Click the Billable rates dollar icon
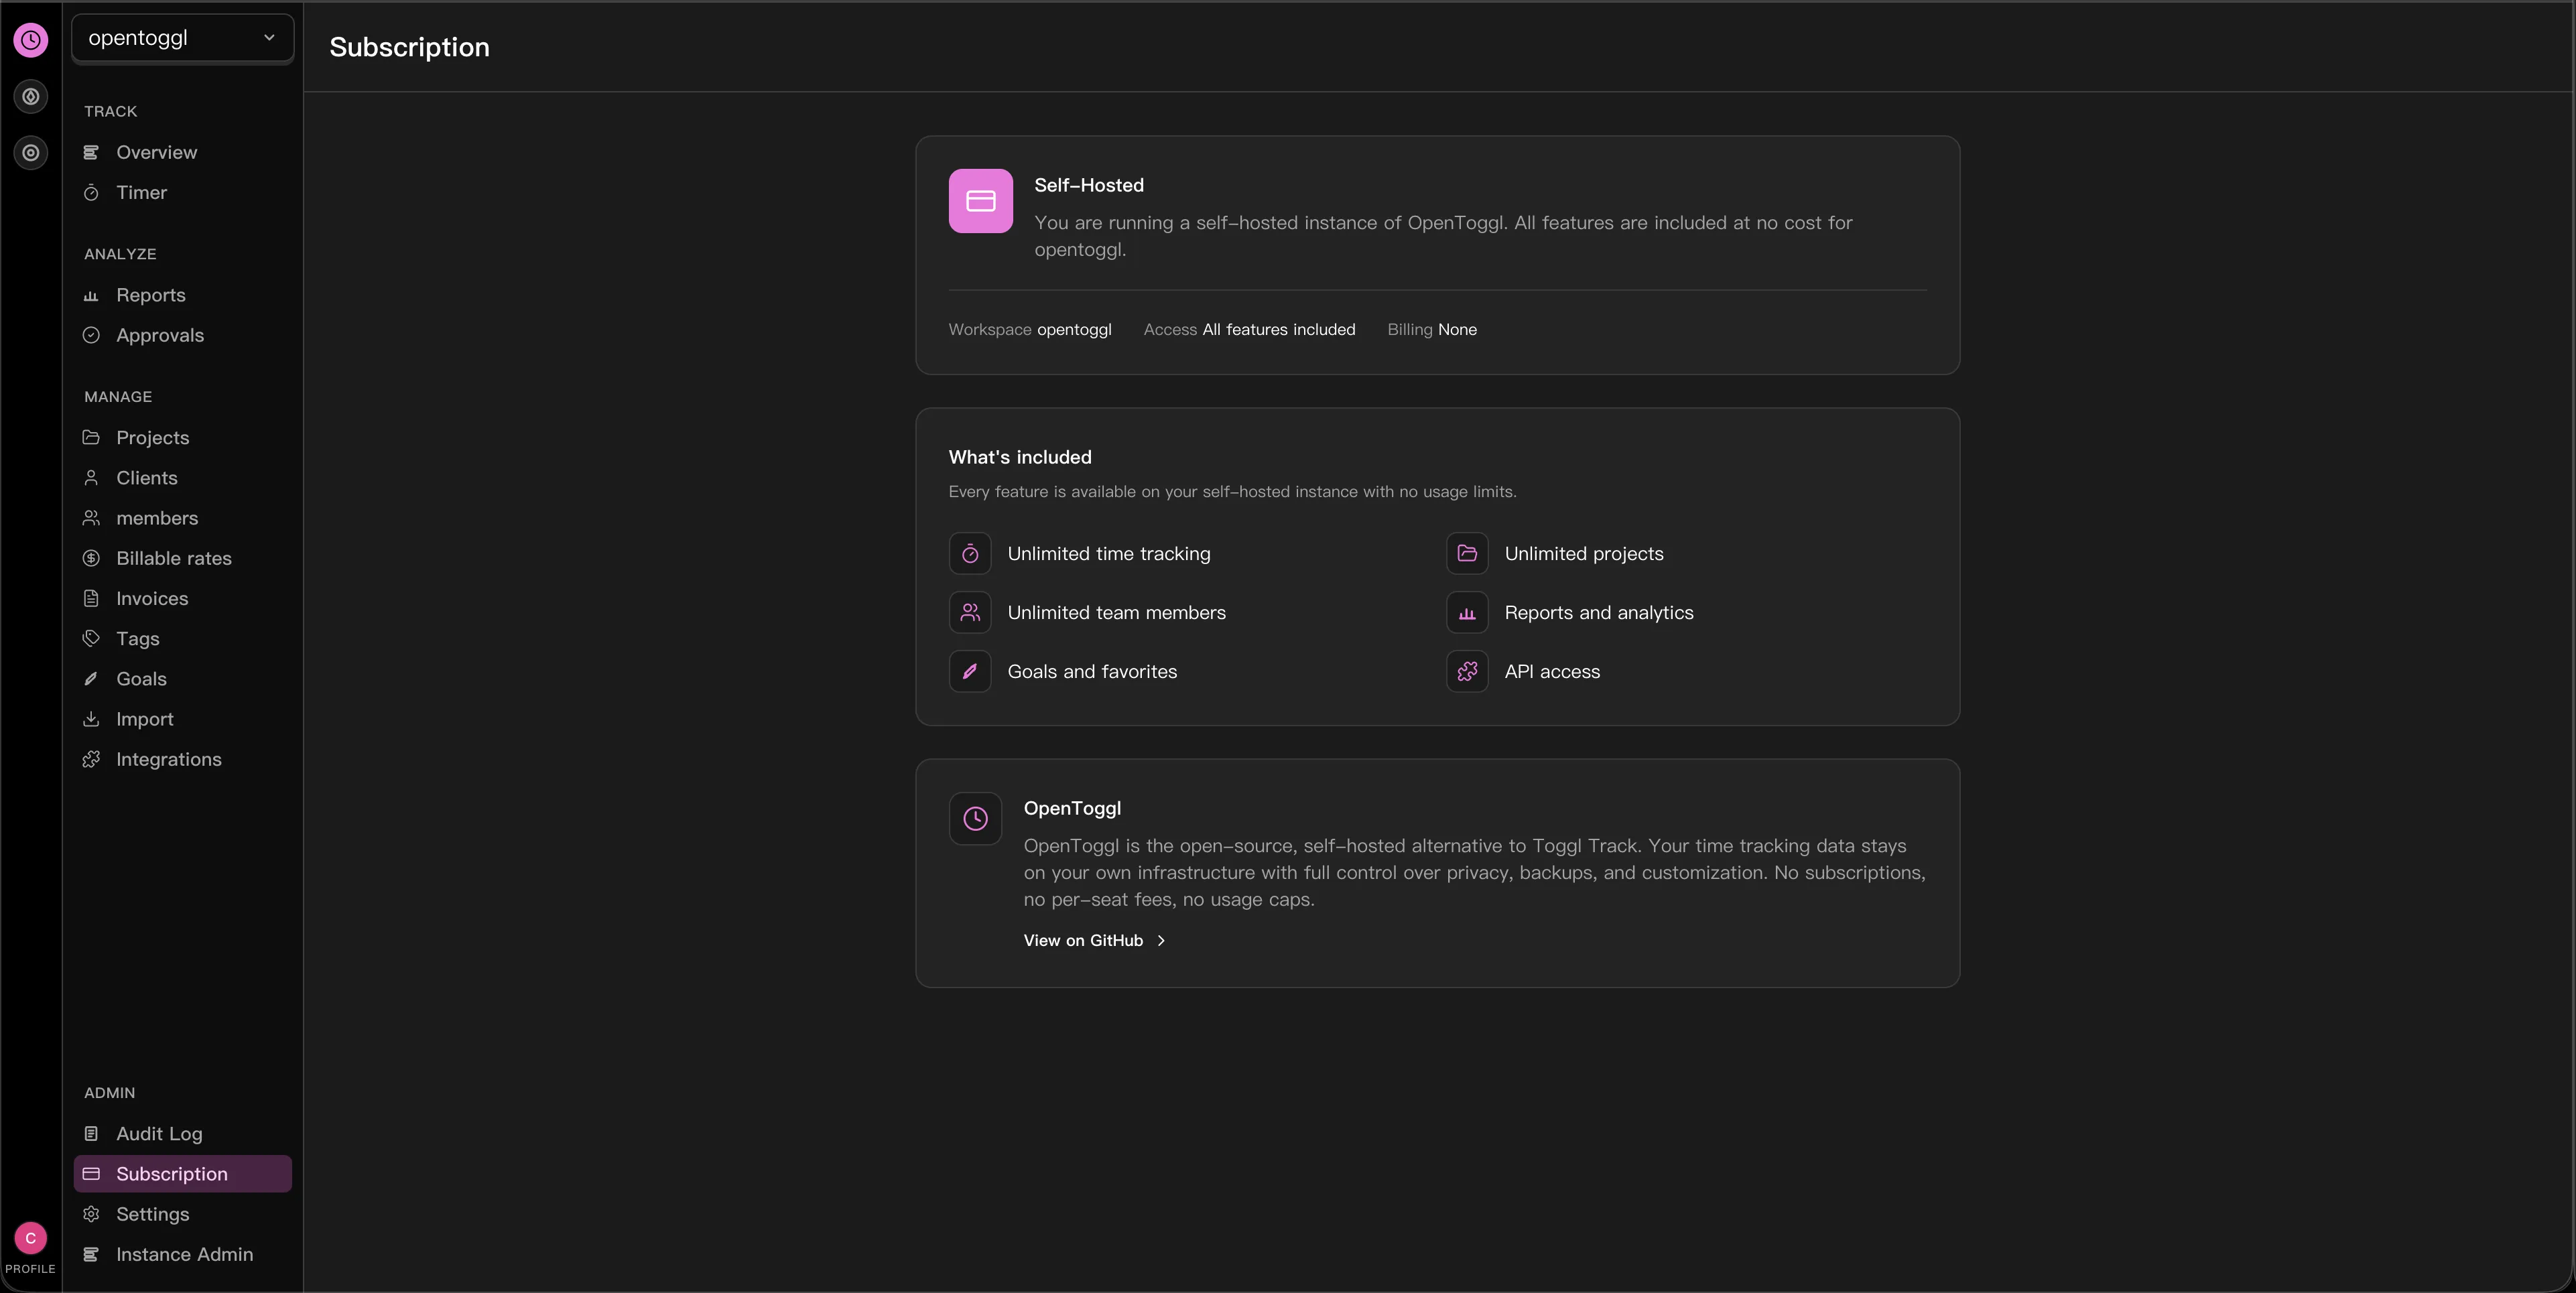Screen dimensions: 2576x1293 (91, 558)
